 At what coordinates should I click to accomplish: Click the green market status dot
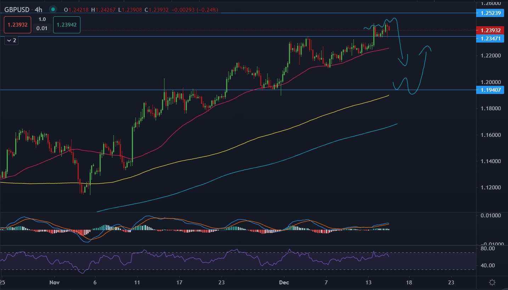coord(53,10)
